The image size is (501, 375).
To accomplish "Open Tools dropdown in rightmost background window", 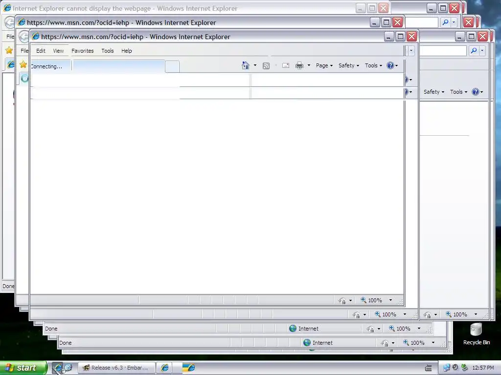I will click(x=458, y=92).
